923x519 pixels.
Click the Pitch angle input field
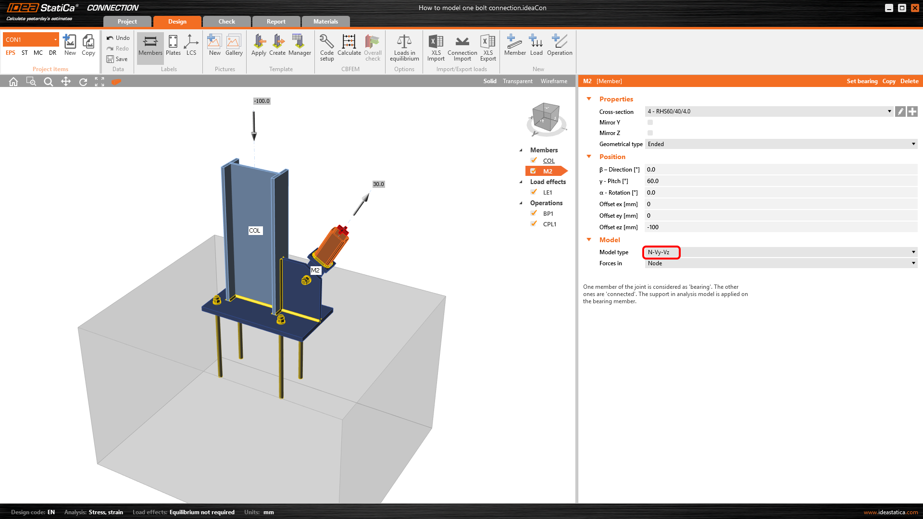pyautogui.click(x=781, y=181)
